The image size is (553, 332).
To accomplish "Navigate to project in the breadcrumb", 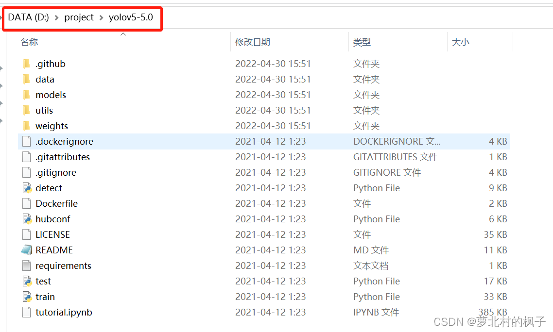I will click(x=79, y=17).
